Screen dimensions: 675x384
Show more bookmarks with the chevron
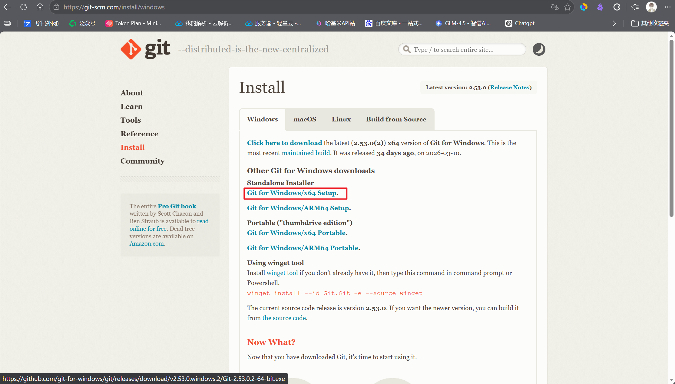(614, 23)
